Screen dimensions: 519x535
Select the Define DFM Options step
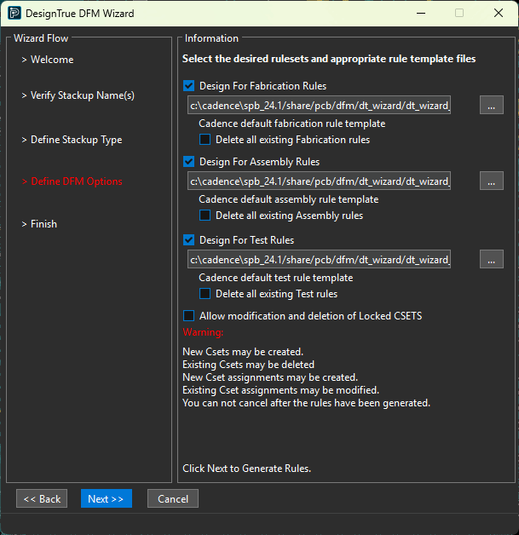[72, 181]
